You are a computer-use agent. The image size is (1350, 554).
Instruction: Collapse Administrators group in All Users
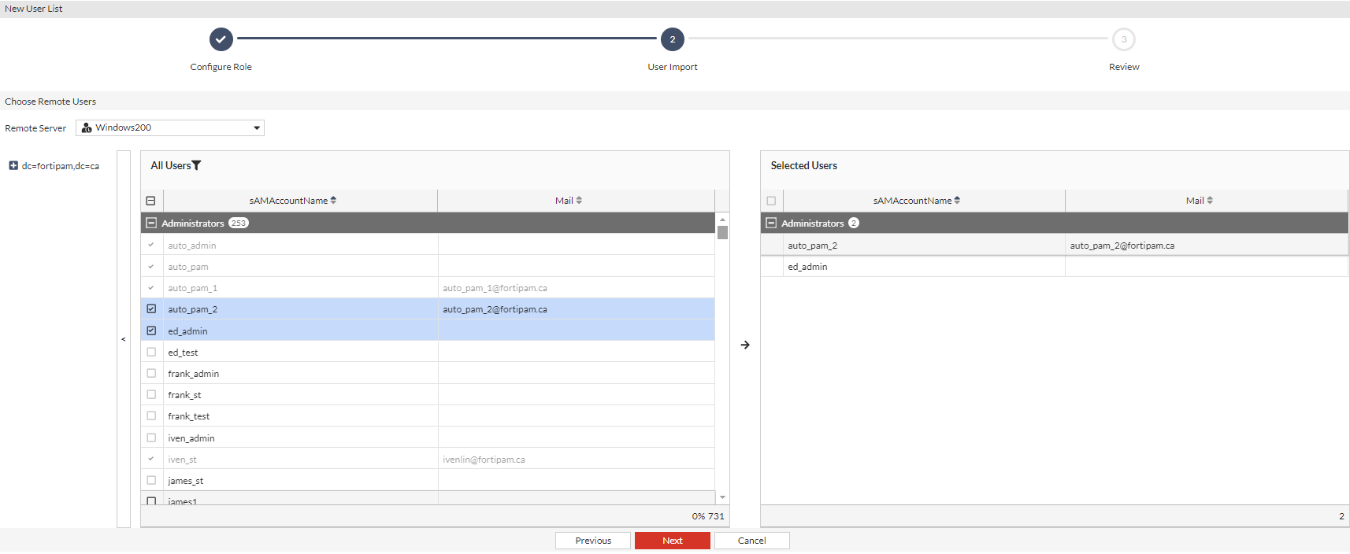(151, 223)
